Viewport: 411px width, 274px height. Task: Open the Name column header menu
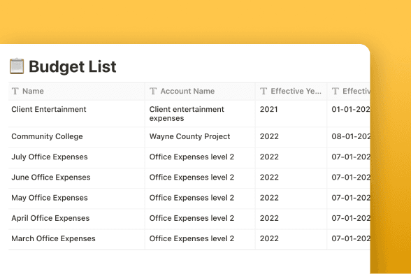(x=77, y=92)
